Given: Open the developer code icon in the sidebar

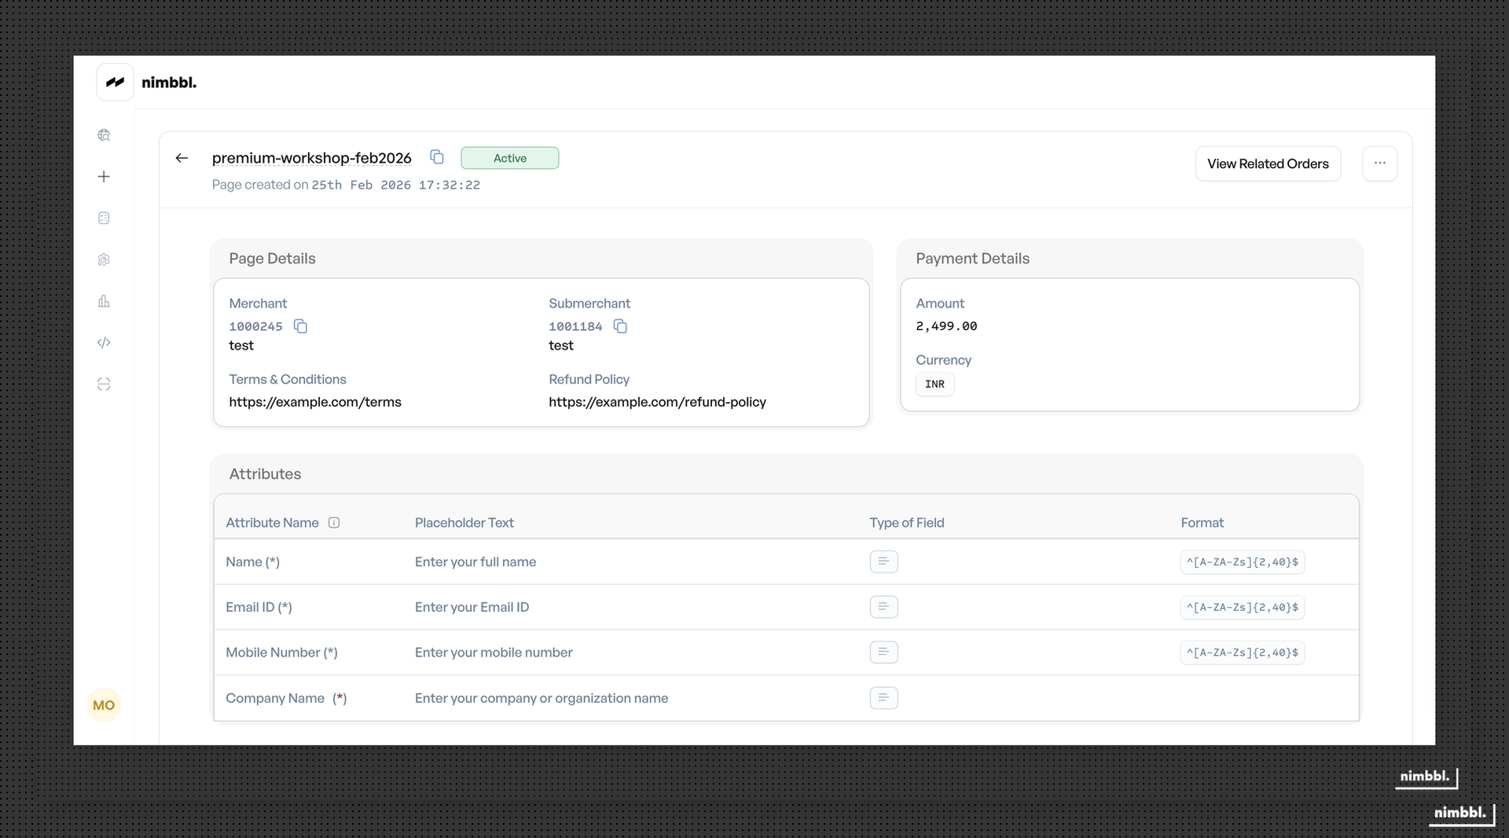Looking at the screenshot, I should coord(104,343).
